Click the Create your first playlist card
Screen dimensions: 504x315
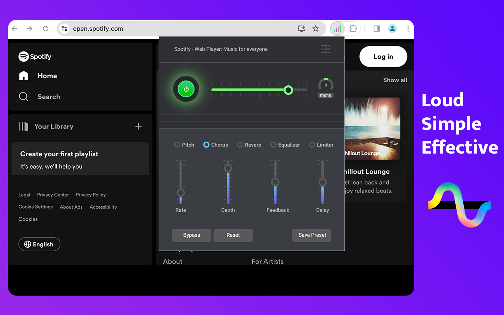point(80,159)
